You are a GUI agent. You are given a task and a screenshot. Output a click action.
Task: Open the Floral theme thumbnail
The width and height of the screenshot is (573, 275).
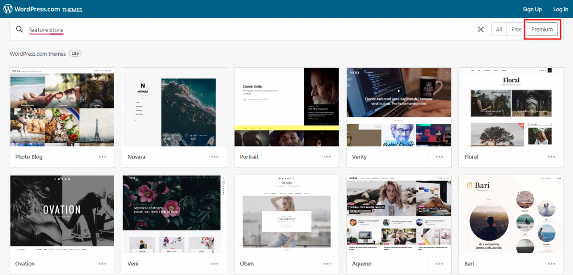click(x=511, y=107)
